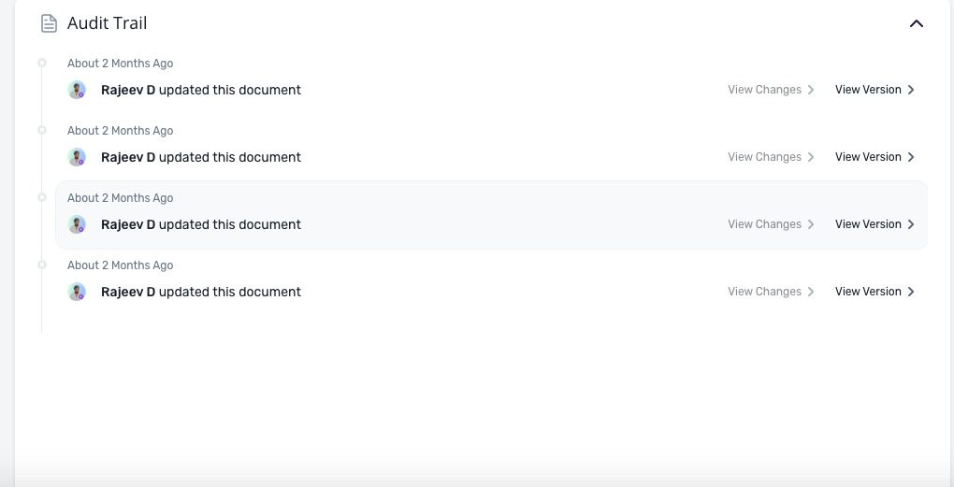Click Rajeev D avatar in first entry
954x487 pixels.
(x=77, y=90)
